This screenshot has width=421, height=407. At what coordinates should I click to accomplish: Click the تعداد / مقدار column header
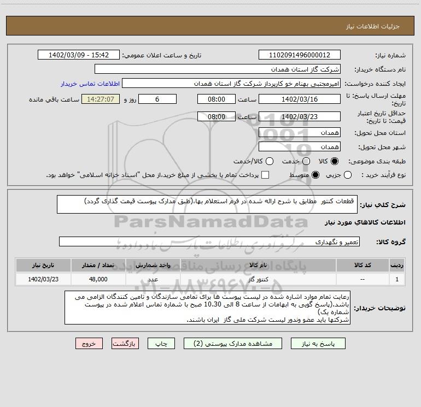(98, 265)
